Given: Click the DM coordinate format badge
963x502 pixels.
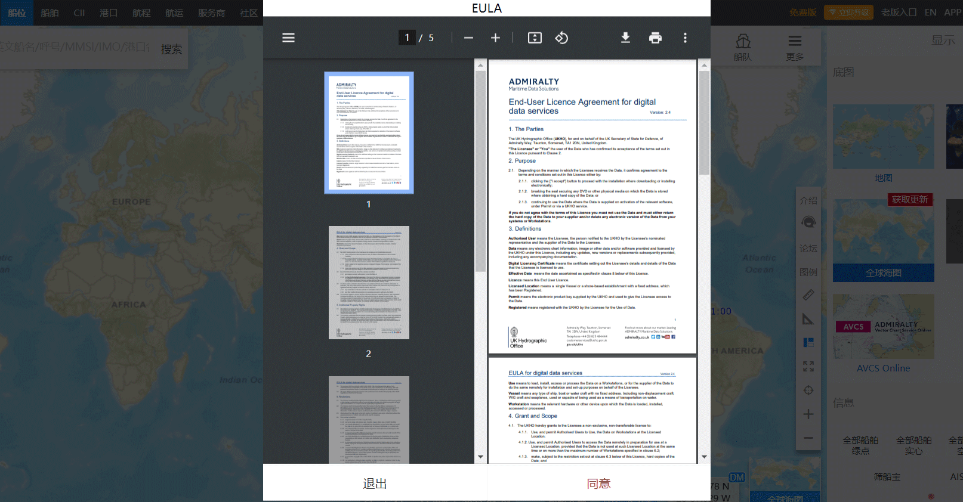Looking at the screenshot, I should point(737,478).
